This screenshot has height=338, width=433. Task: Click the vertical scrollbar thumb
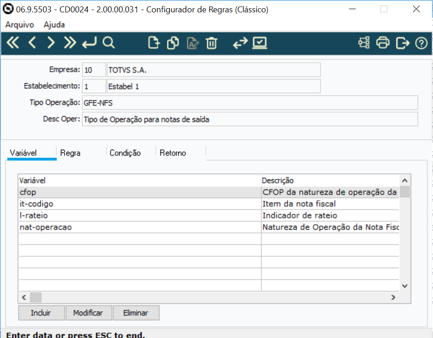[405, 192]
